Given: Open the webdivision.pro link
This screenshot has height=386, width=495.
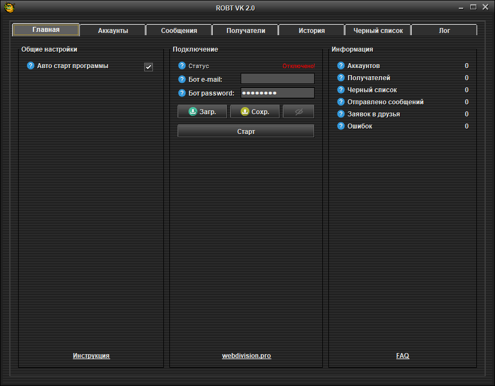Looking at the screenshot, I should [x=246, y=356].
